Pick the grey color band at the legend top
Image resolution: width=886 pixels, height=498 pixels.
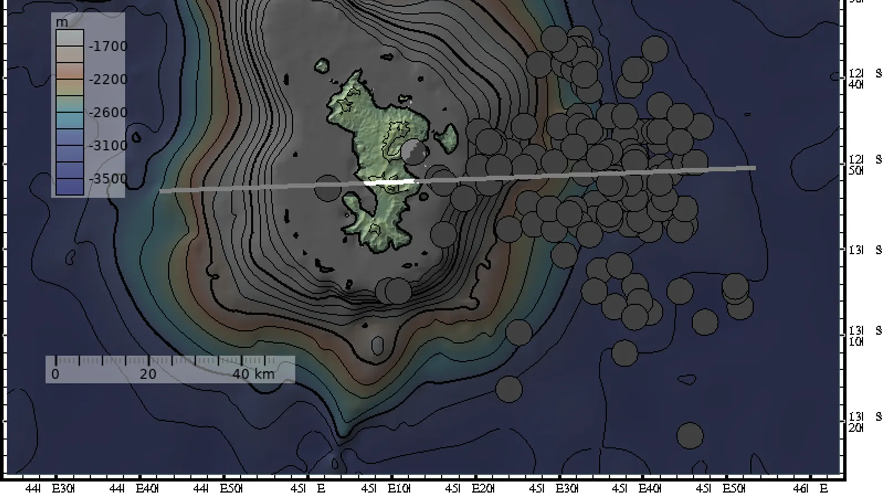point(70,38)
